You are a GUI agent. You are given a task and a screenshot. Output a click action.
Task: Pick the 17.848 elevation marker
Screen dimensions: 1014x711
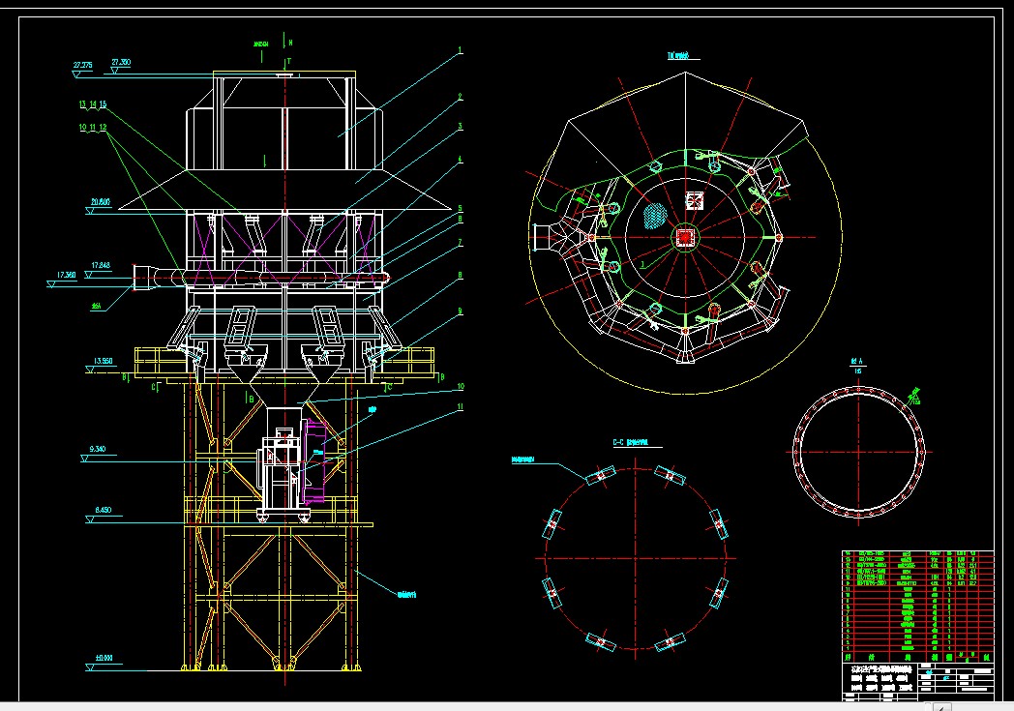tap(101, 265)
